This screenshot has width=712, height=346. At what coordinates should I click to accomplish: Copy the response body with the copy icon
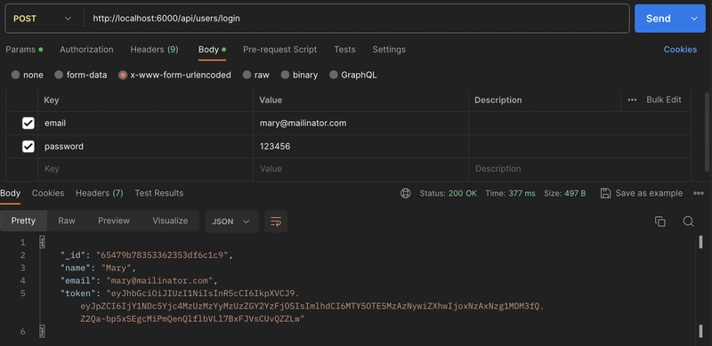tap(659, 221)
